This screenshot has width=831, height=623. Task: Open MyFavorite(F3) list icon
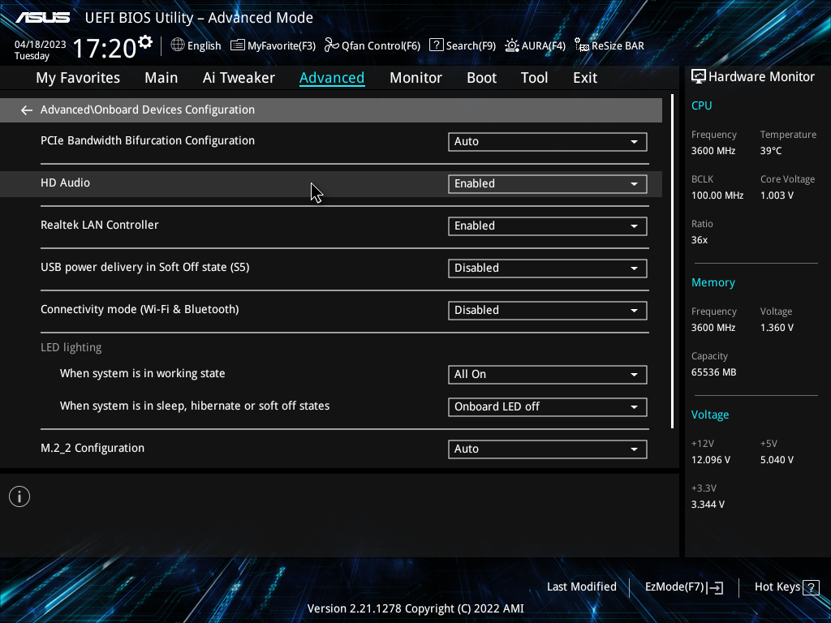pyautogui.click(x=238, y=45)
